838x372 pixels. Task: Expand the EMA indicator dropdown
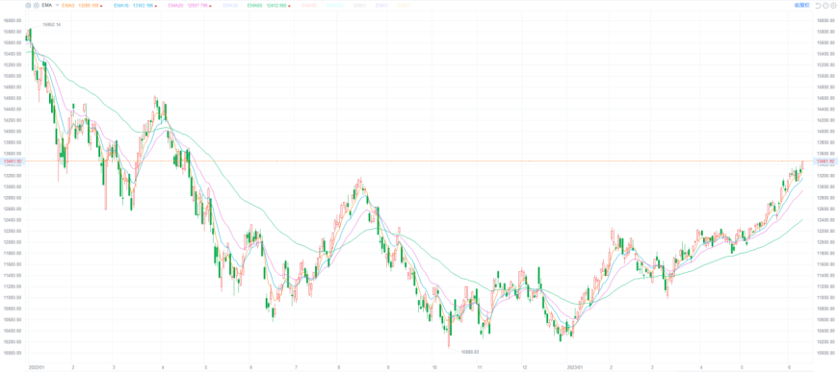pyautogui.click(x=57, y=6)
